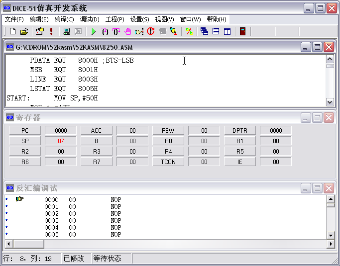This screenshot has width=340, height=266.
Task: Open the 编辑(E) menu
Action: [x=39, y=19]
